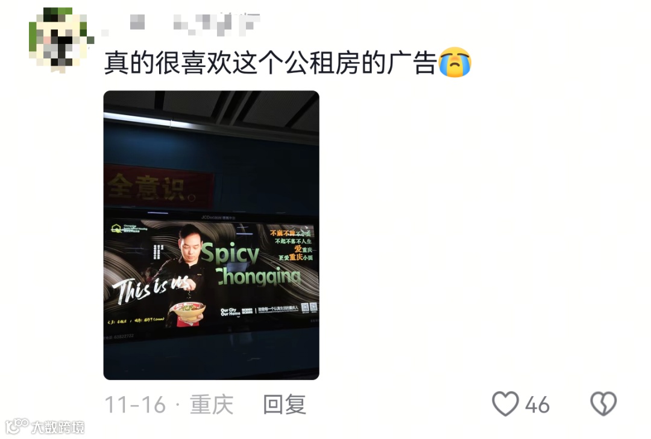Viewport: 651px width, 439px height.
Task: Tap the green housing logo in the ad photo
Action: tap(116, 228)
